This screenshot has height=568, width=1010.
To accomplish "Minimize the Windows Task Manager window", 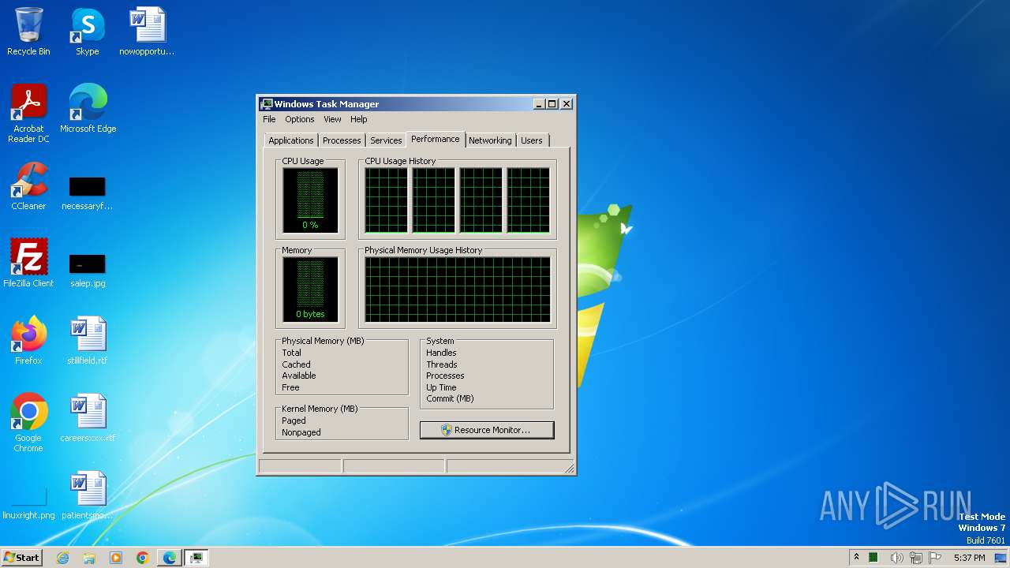I will [539, 104].
